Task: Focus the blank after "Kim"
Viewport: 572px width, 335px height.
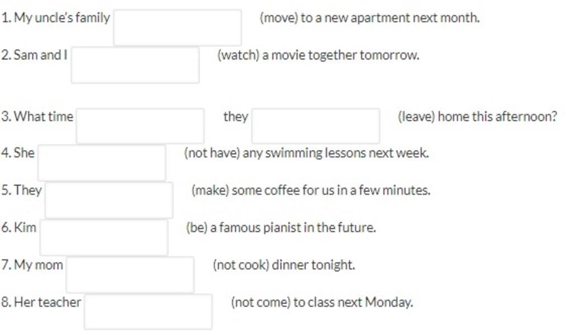Action: pos(103,237)
